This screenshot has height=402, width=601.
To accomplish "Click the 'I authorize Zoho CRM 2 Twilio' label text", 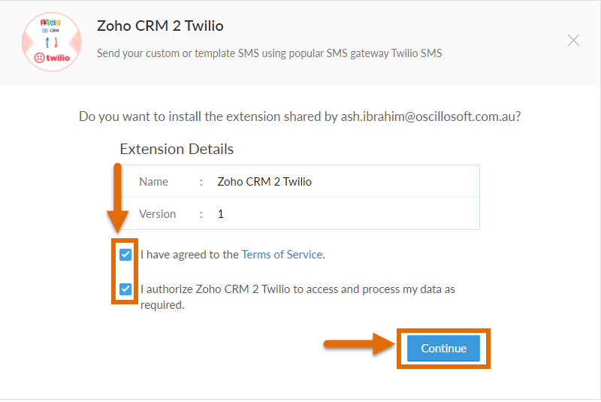I will tap(215, 289).
